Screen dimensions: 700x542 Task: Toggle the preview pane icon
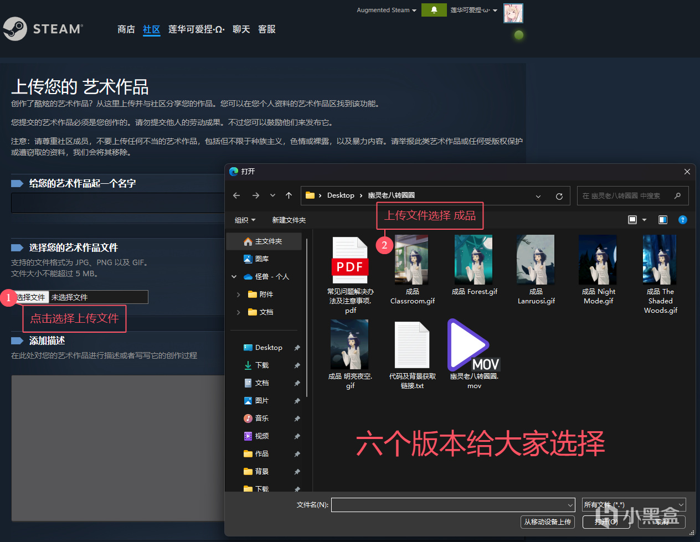662,220
